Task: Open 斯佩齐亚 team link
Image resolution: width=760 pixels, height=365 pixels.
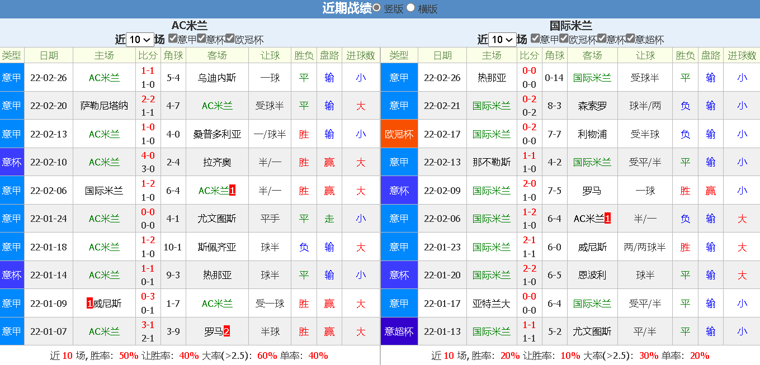Action: click(x=217, y=247)
